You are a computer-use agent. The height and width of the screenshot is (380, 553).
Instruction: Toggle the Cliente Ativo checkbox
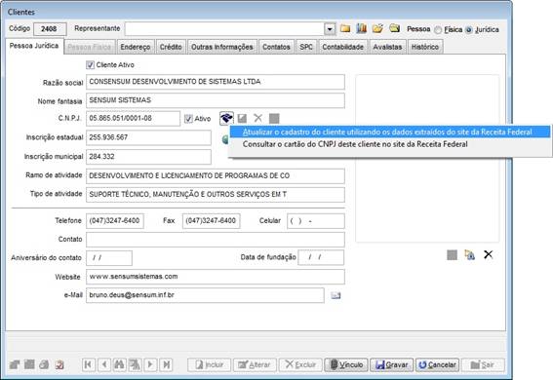[x=90, y=65]
